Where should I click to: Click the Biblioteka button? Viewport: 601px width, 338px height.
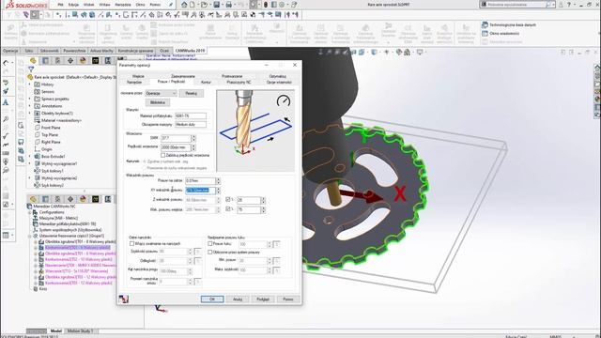tap(158, 102)
